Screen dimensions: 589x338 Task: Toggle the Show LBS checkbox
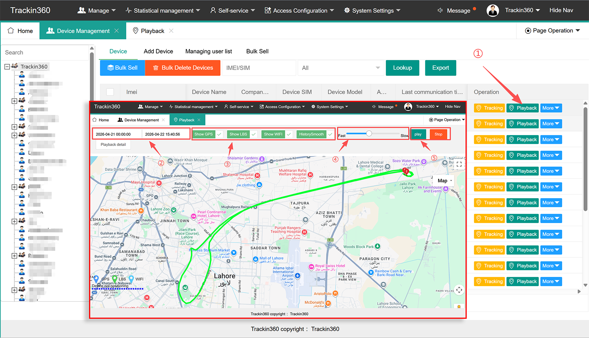(254, 134)
